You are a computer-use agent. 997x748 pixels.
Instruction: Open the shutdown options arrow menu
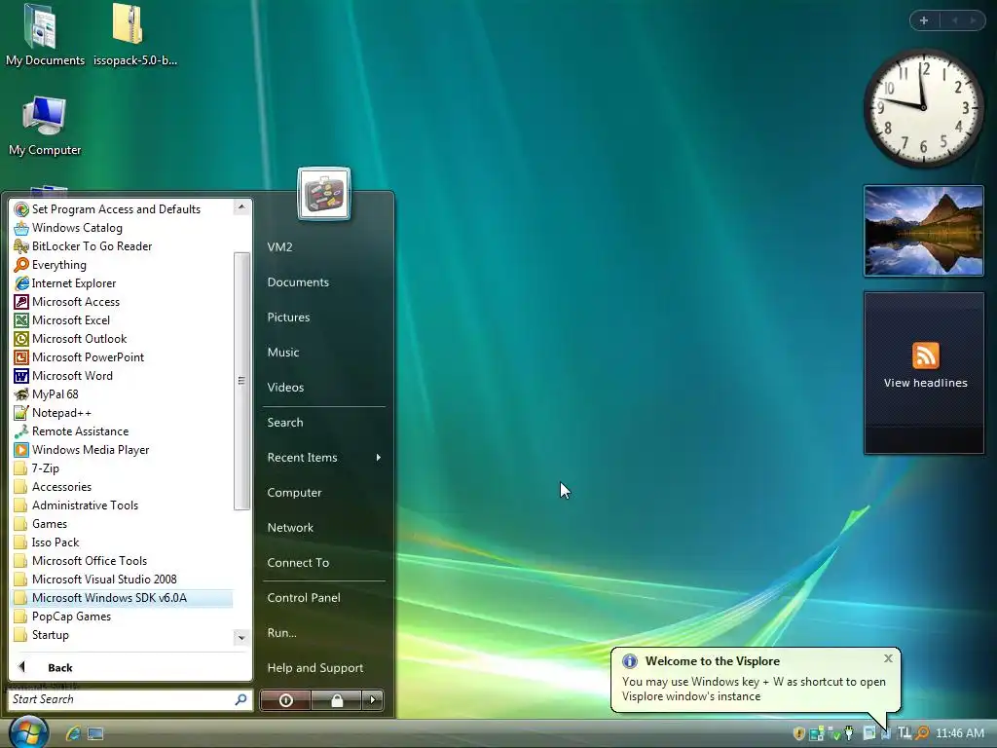point(373,700)
